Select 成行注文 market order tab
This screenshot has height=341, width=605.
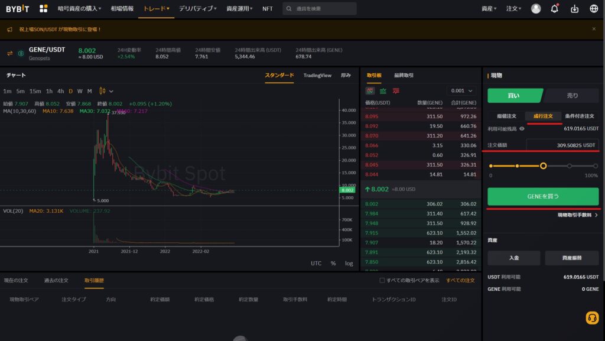coord(544,116)
